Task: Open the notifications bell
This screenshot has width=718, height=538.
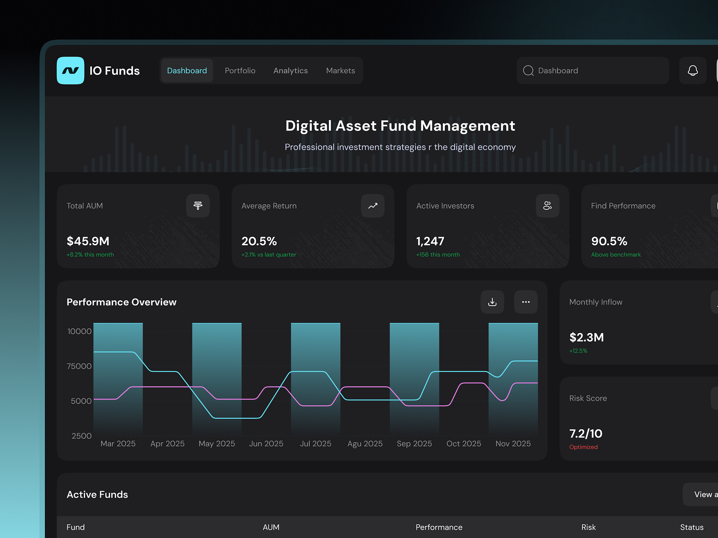Action: click(692, 70)
